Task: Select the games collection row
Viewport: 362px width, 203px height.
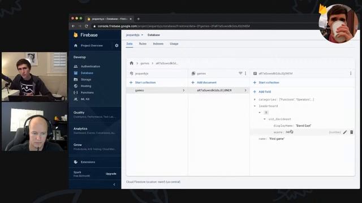Action: (157, 90)
